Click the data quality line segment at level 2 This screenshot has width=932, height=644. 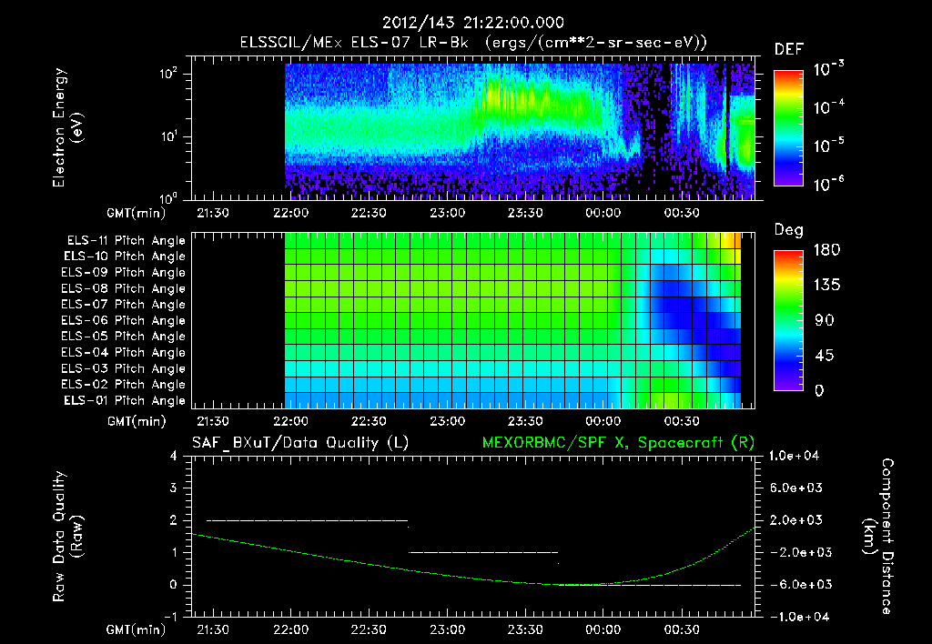(307, 520)
